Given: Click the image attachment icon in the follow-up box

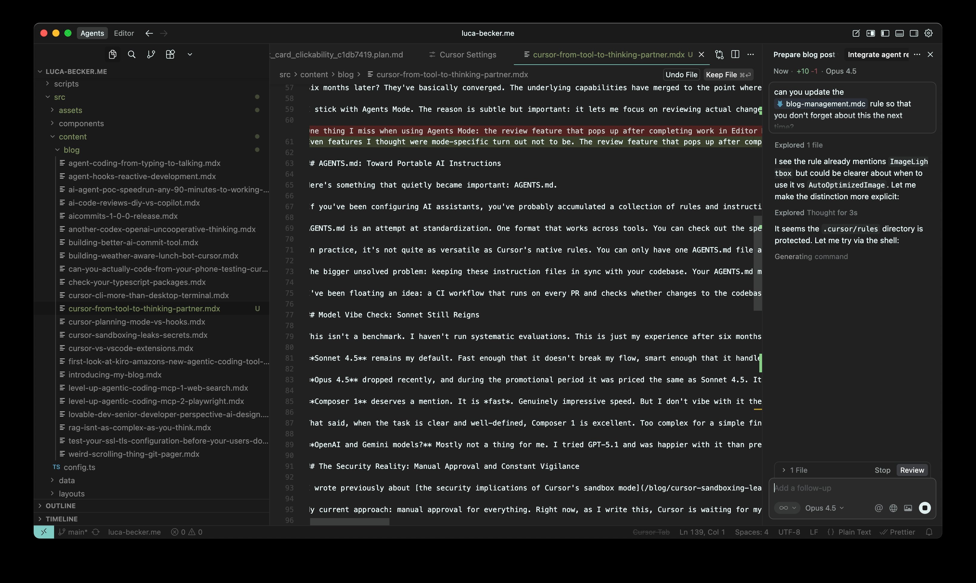Looking at the screenshot, I should click(x=908, y=508).
